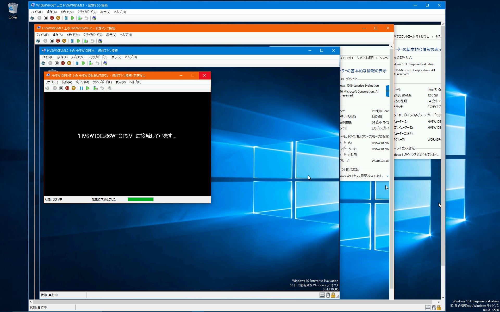500x312 pixels.
Task: Click green startup progress bar in HVSW10Ex86WTGP2V window
Action: pyautogui.click(x=141, y=199)
